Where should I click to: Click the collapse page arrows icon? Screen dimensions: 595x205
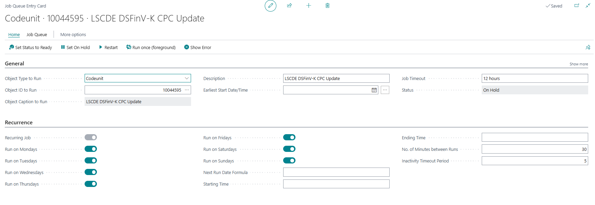[x=588, y=6]
